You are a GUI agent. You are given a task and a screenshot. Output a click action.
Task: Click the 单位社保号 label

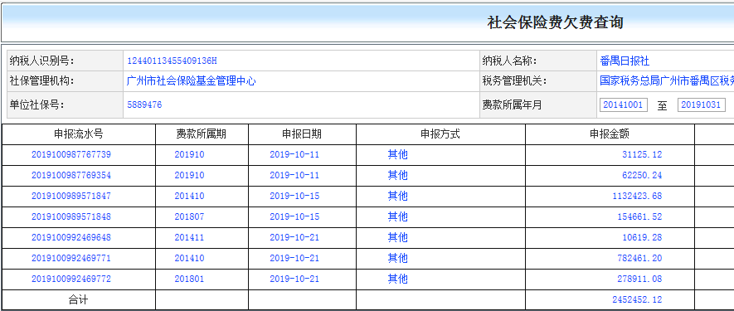pyautogui.click(x=37, y=105)
